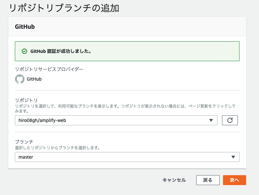Click the GitHub 認証が成功しました message

coord(60,51)
